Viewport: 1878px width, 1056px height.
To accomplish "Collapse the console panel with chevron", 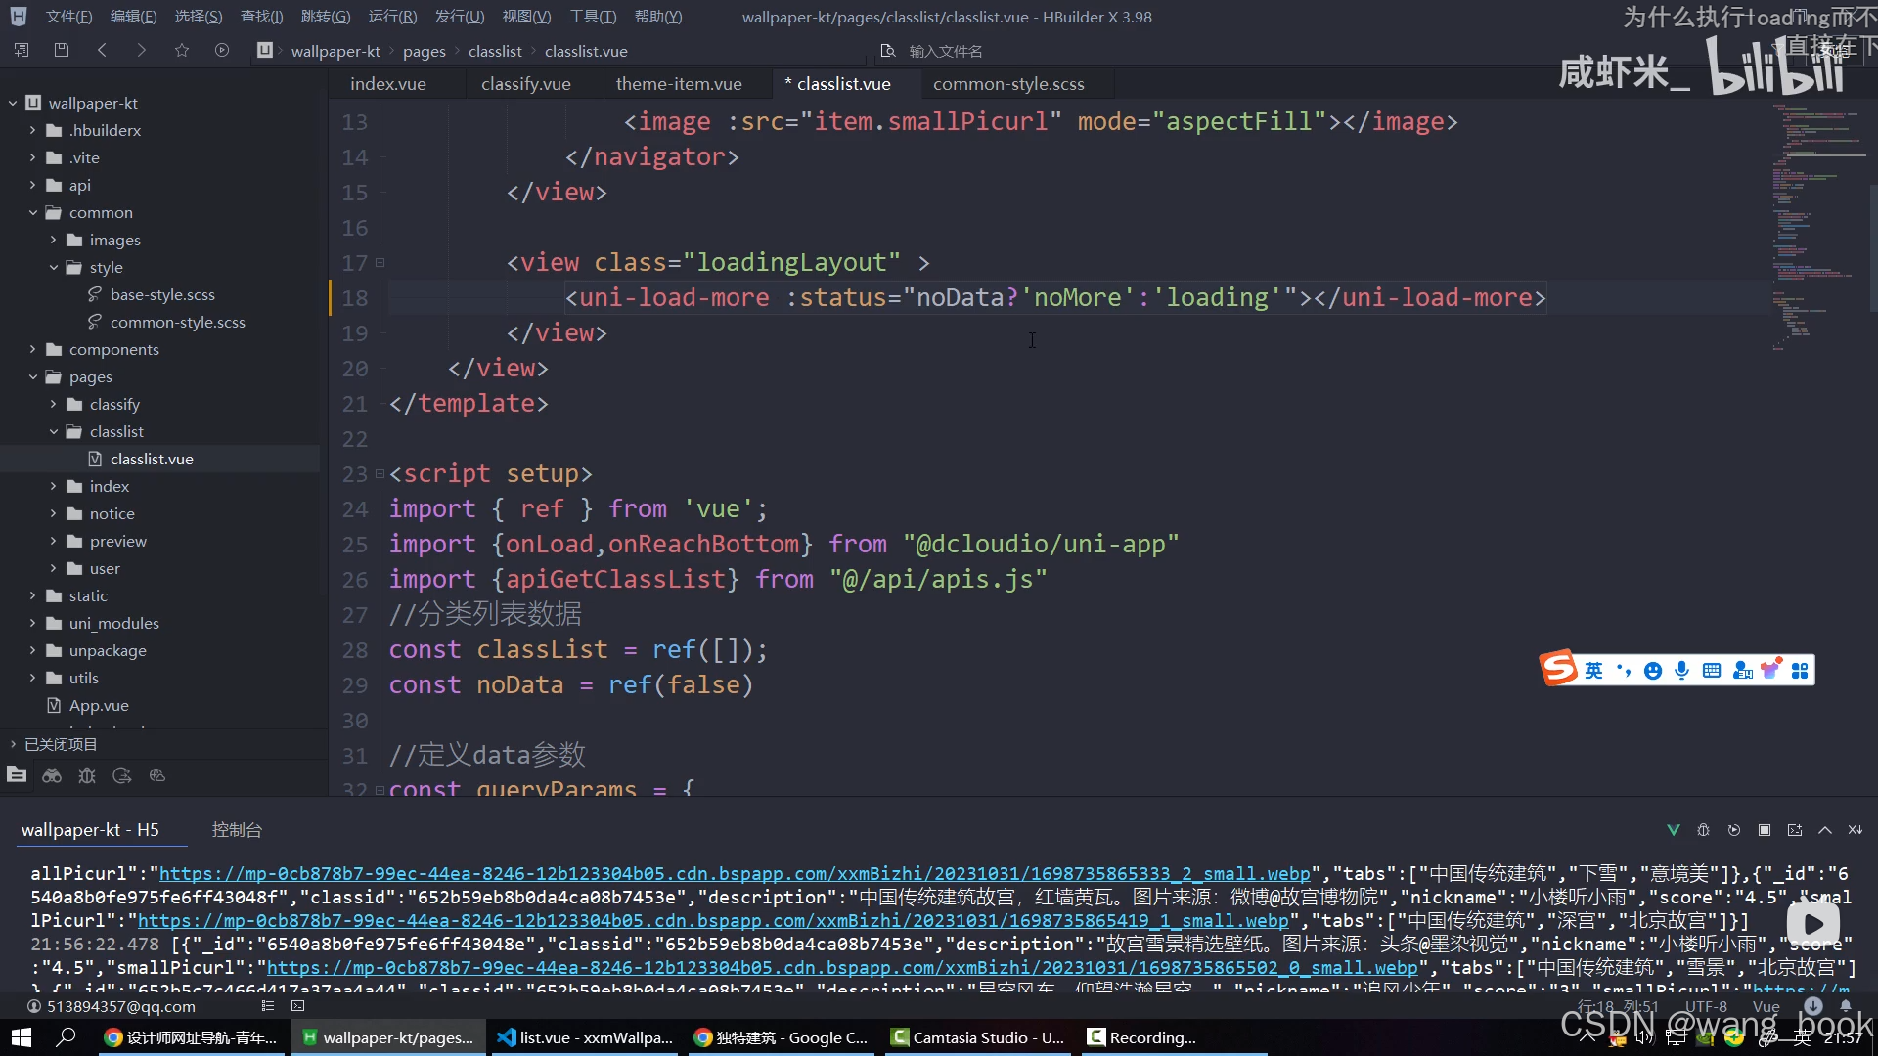I will (x=1825, y=830).
